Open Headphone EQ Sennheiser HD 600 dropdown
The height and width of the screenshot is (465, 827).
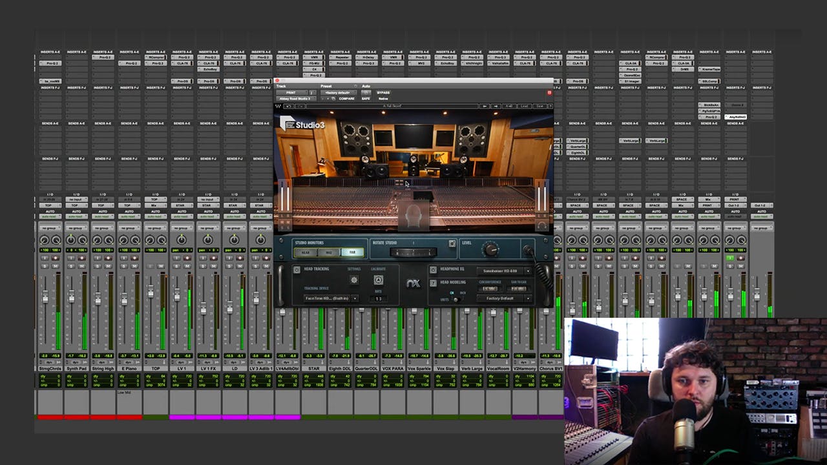point(504,271)
